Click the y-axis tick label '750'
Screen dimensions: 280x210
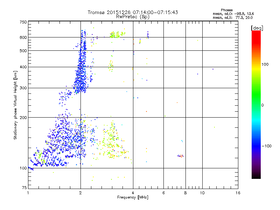point(23,22)
